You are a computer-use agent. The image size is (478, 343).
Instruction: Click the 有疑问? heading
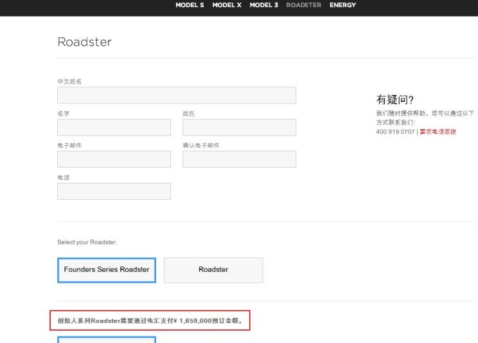pyautogui.click(x=394, y=100)
